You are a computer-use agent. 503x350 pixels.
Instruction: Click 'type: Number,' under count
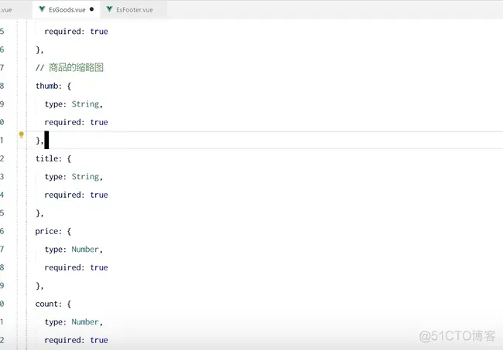coord(74,322)
